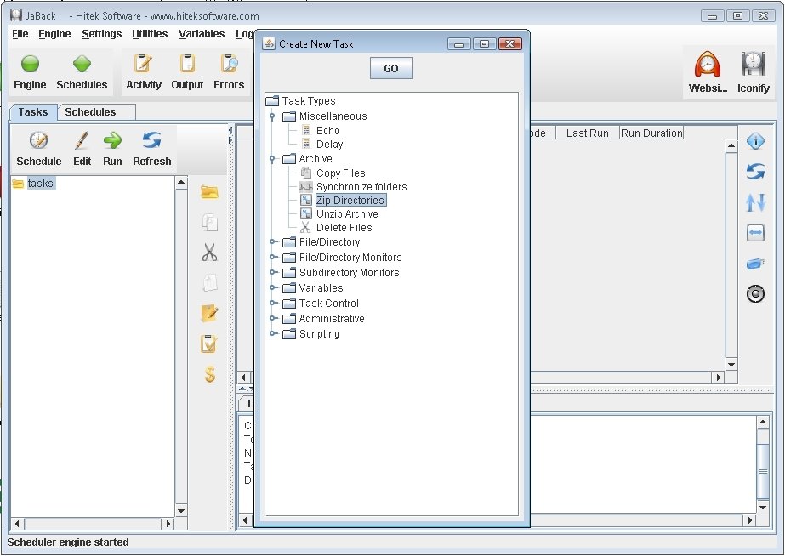This screenshot has width=785, height=556.
Task: Click the Schedule clock icon in Tasks panel
Action: 38,140
